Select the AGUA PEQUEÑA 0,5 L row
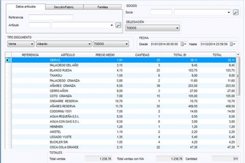 pos(124,117)
